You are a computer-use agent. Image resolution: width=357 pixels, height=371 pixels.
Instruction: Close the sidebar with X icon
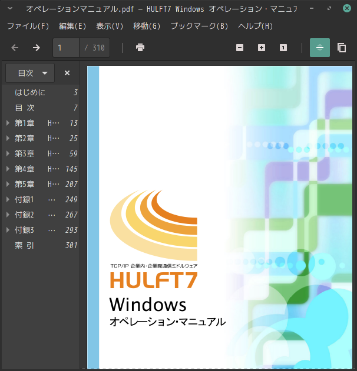(x=67, y=73)
